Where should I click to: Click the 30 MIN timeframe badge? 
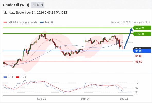pyautogui.click(x=38, y=5)
